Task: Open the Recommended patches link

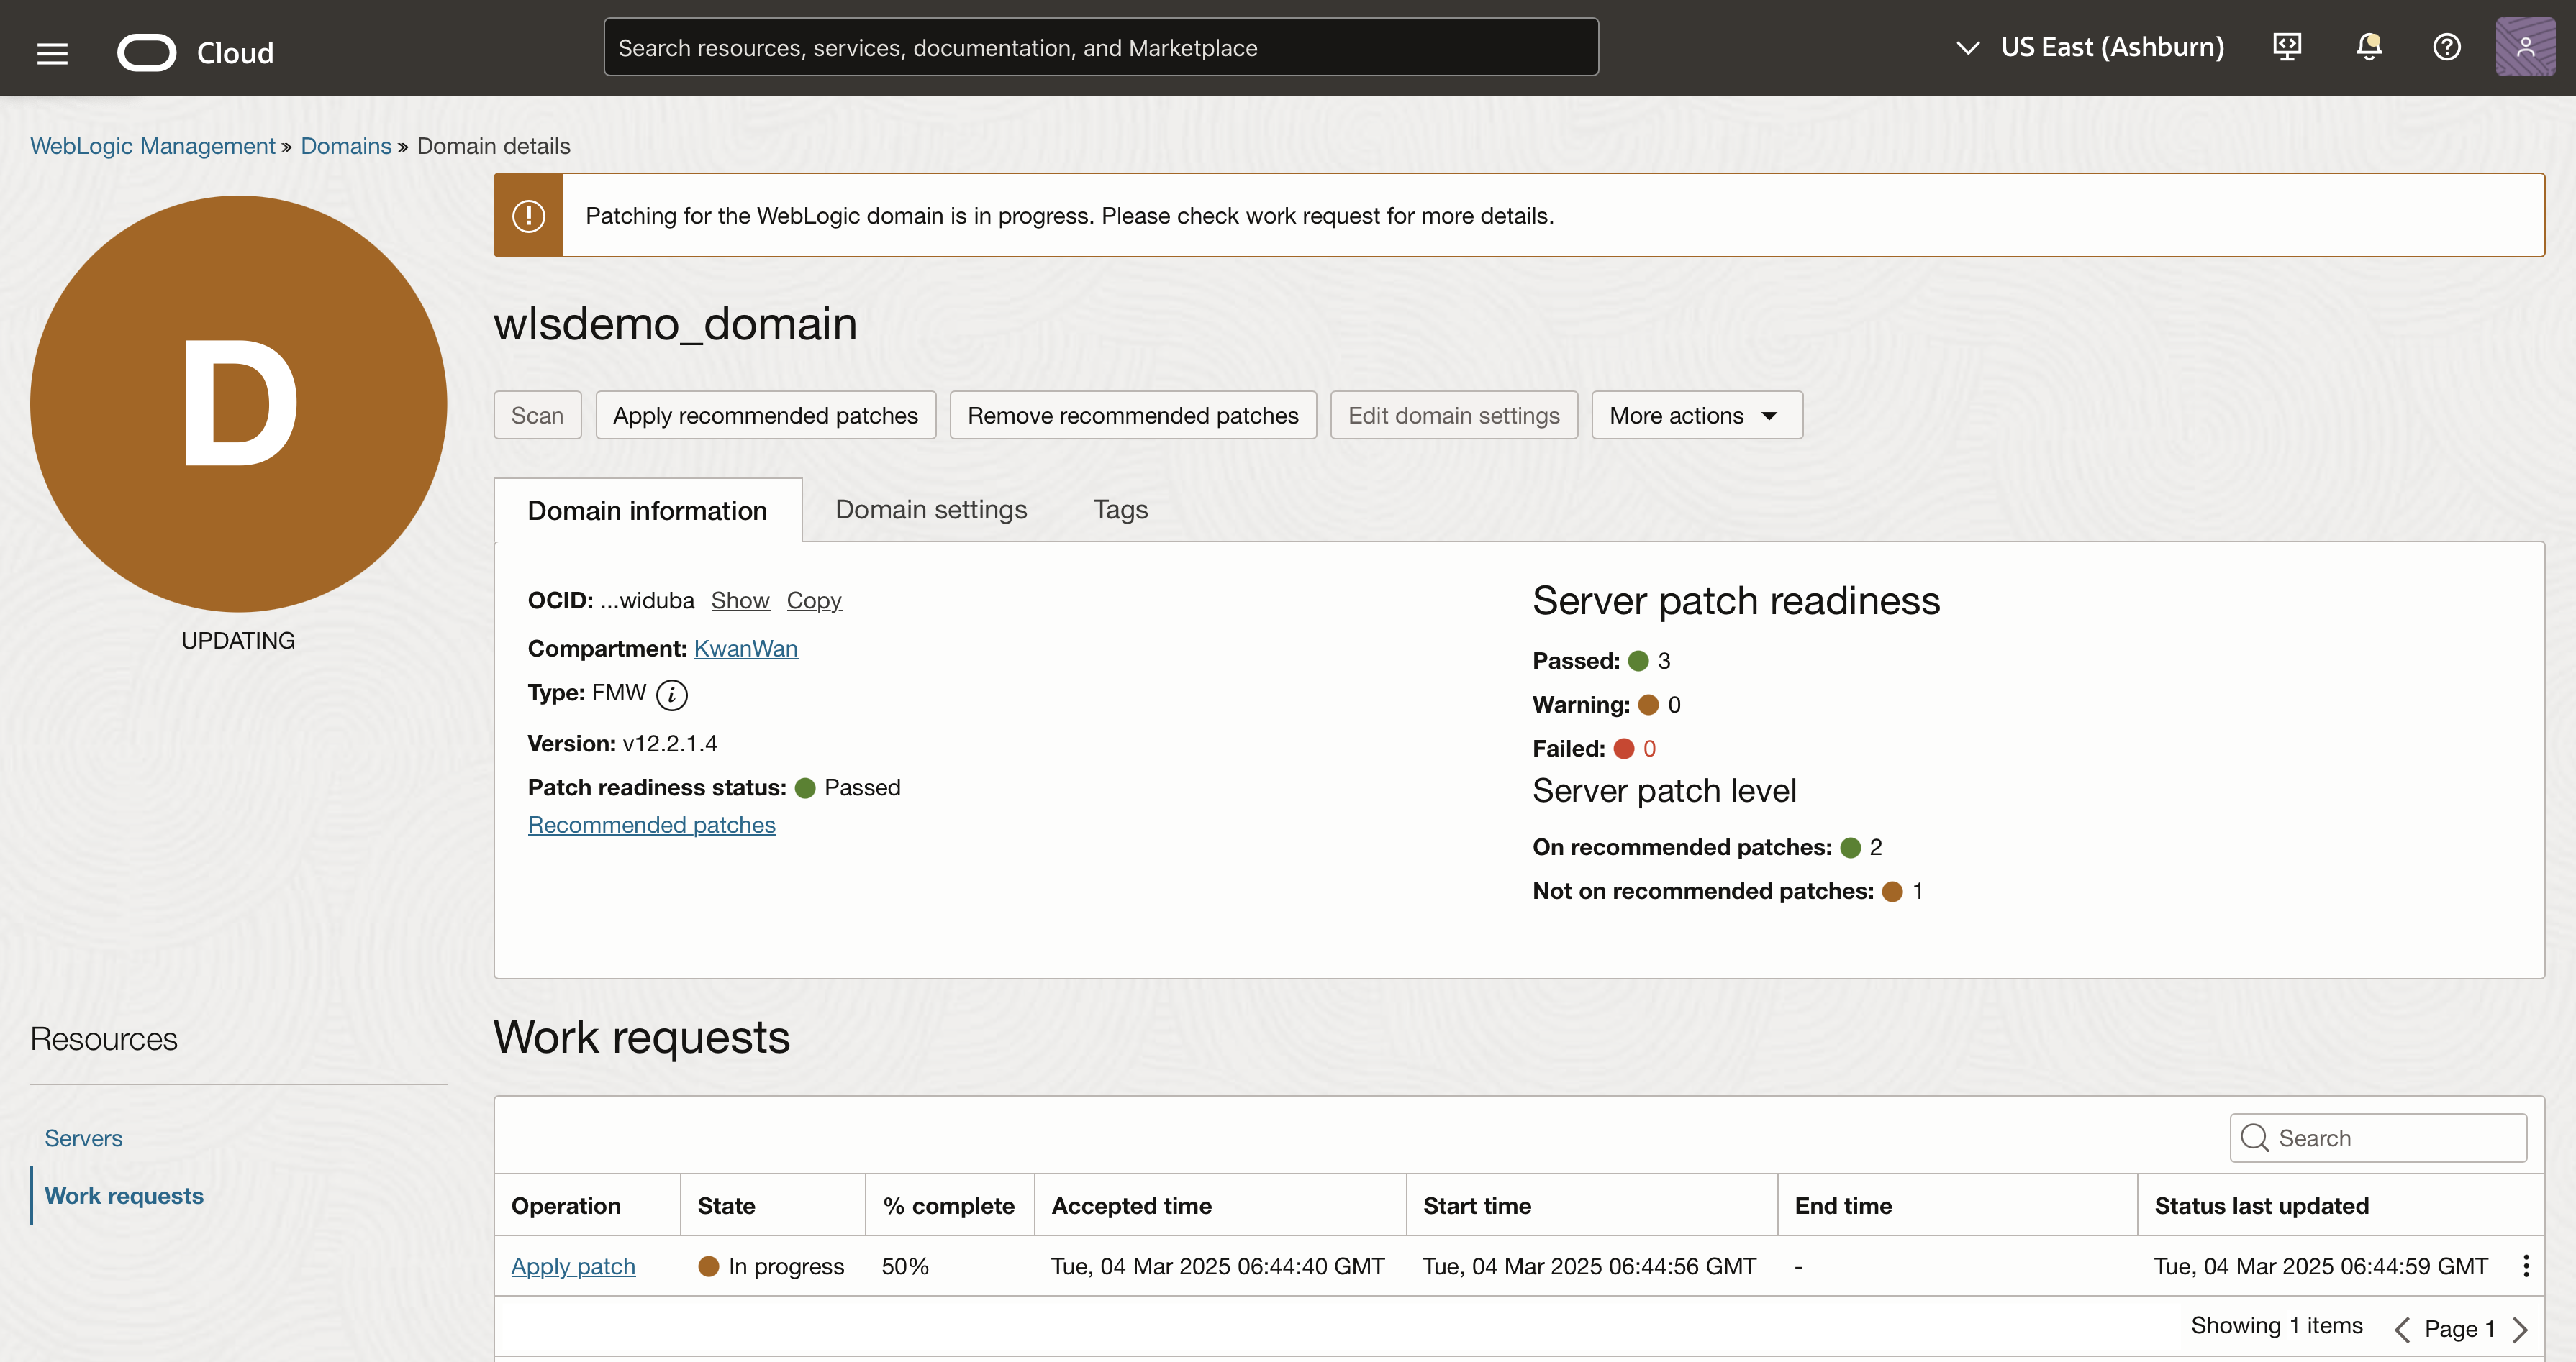Action: (x=651, y=824)
